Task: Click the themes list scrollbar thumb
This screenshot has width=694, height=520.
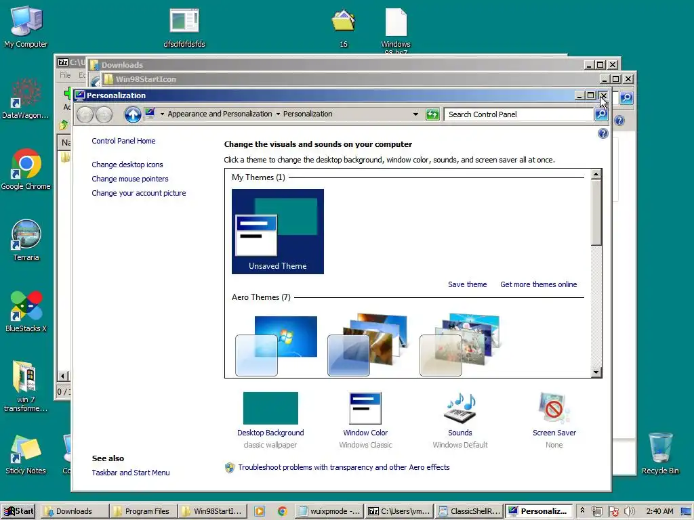Action: click(x=596, y=212)
